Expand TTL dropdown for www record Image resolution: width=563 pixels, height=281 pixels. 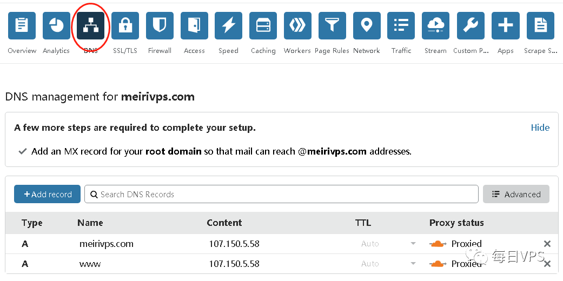[413, 264]
